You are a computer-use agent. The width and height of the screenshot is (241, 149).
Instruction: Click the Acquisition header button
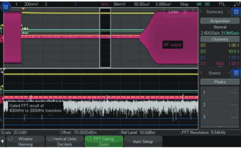tap(220, 21)
